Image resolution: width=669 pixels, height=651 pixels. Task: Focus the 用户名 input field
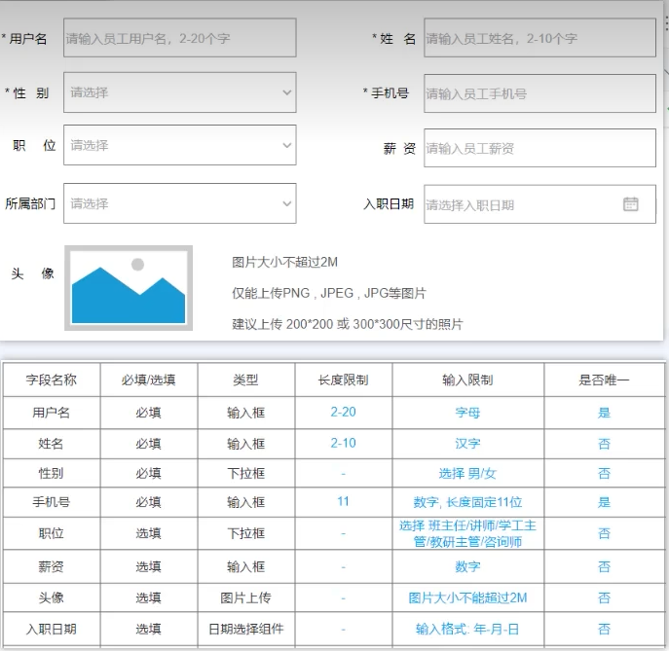(179, 39)
